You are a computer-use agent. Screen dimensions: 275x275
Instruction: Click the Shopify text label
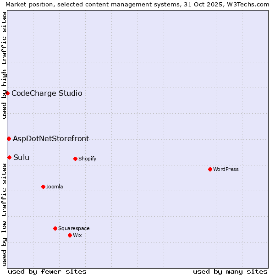(x=87, y=159)
